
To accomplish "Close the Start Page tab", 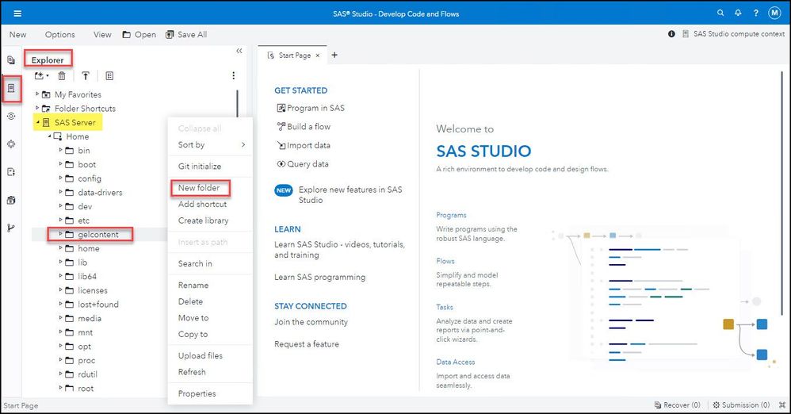I will pos(318,56).
